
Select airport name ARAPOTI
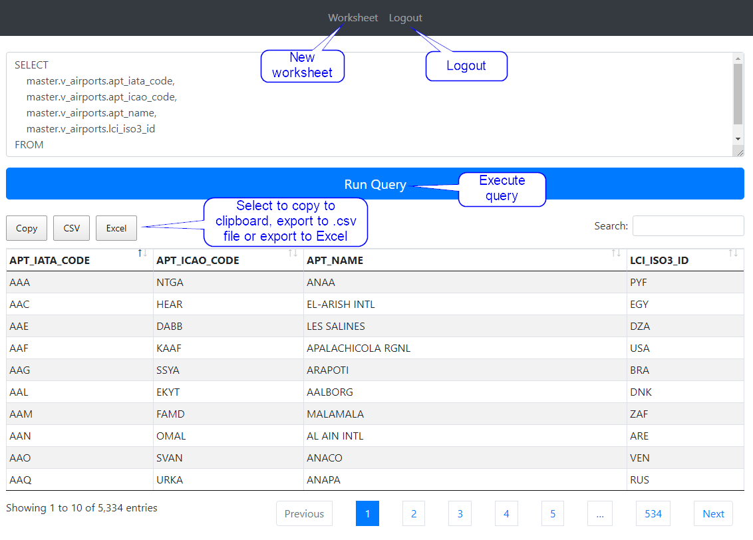coord(465,370)
